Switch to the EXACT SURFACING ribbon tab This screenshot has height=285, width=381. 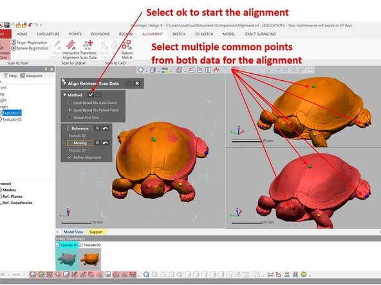260,34
